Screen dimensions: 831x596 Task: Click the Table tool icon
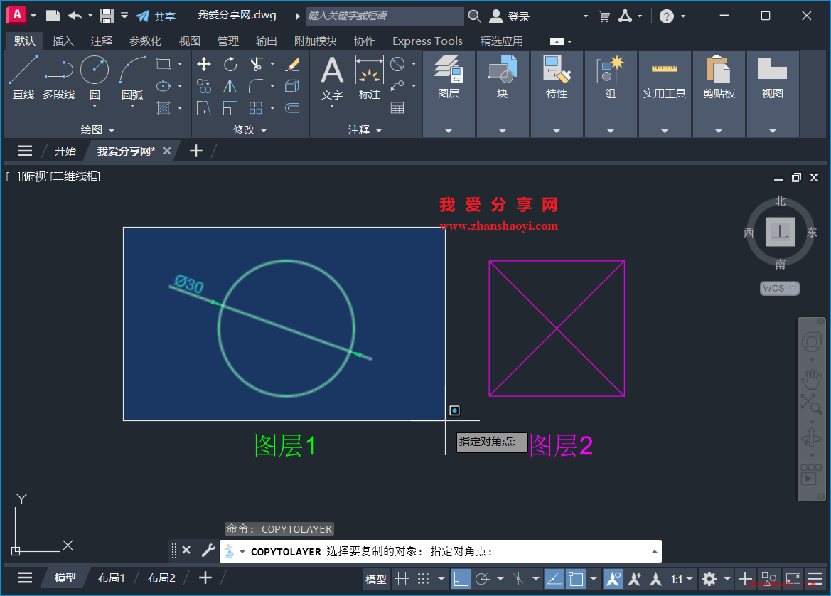click(x=397, y=108)
